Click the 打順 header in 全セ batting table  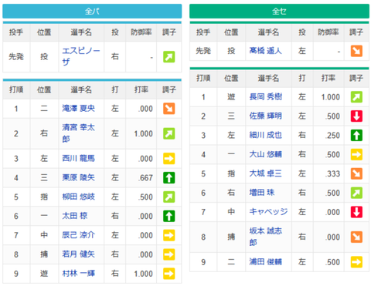tap(203, 78)
